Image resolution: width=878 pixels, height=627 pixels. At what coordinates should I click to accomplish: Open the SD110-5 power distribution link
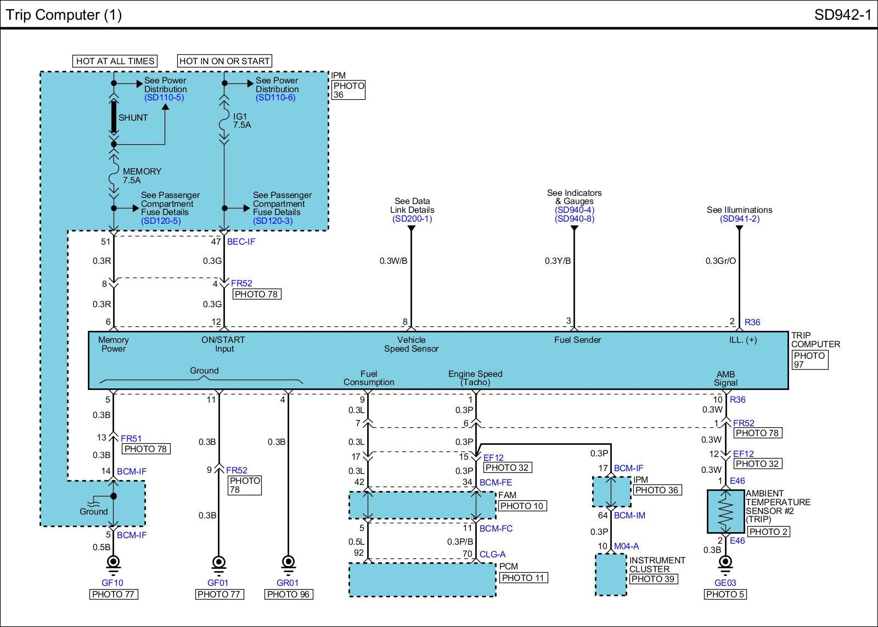point(164,98)
